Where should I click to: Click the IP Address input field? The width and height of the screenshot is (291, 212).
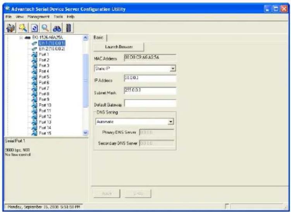click(x=150, y=79)
